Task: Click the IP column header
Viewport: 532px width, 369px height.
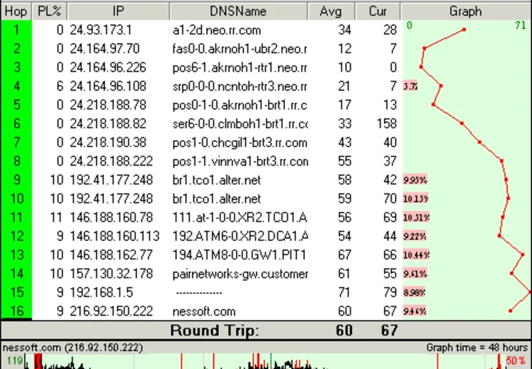Action: point(118,11)
